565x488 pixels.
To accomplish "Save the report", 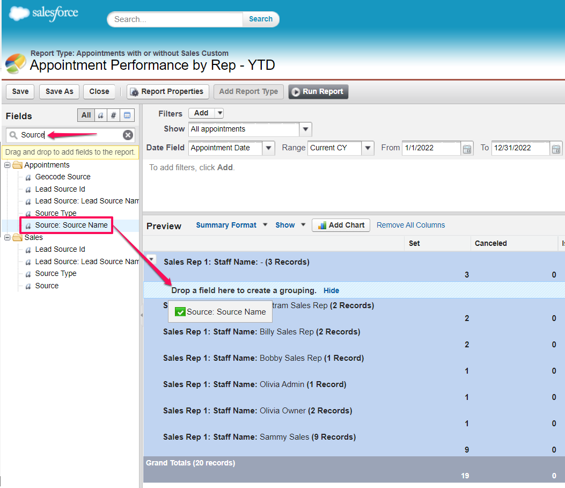I will pos(20,92).
